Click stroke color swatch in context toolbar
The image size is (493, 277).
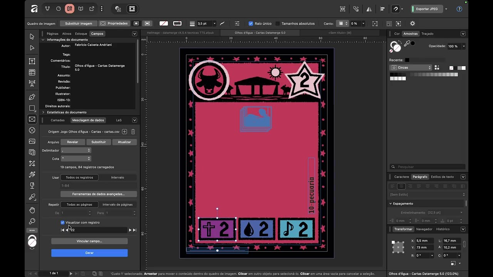pyautogui.click(x=177, y=23)
